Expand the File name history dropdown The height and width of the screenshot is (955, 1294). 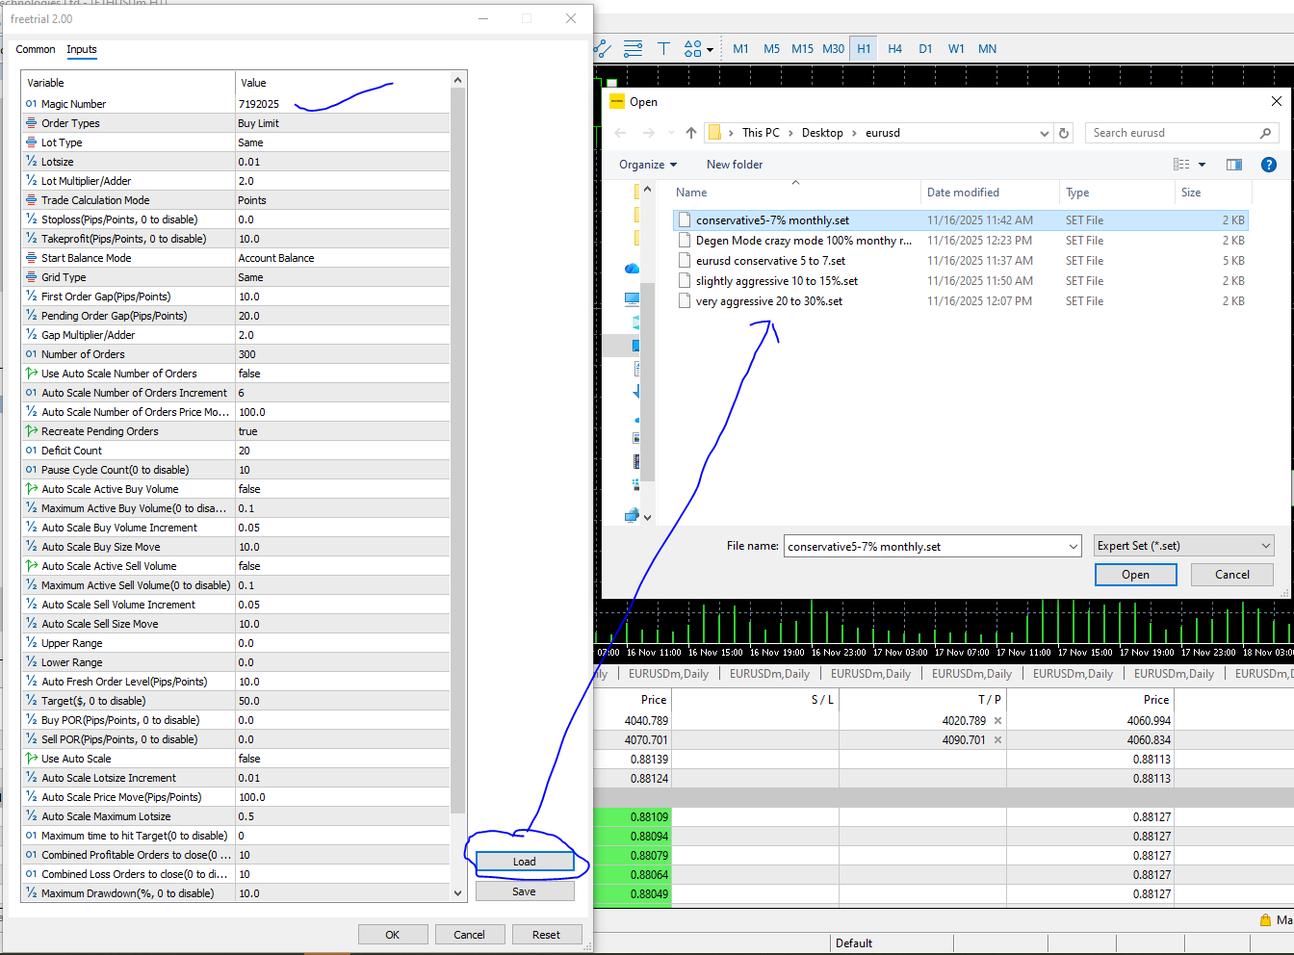click(1074, 547)
